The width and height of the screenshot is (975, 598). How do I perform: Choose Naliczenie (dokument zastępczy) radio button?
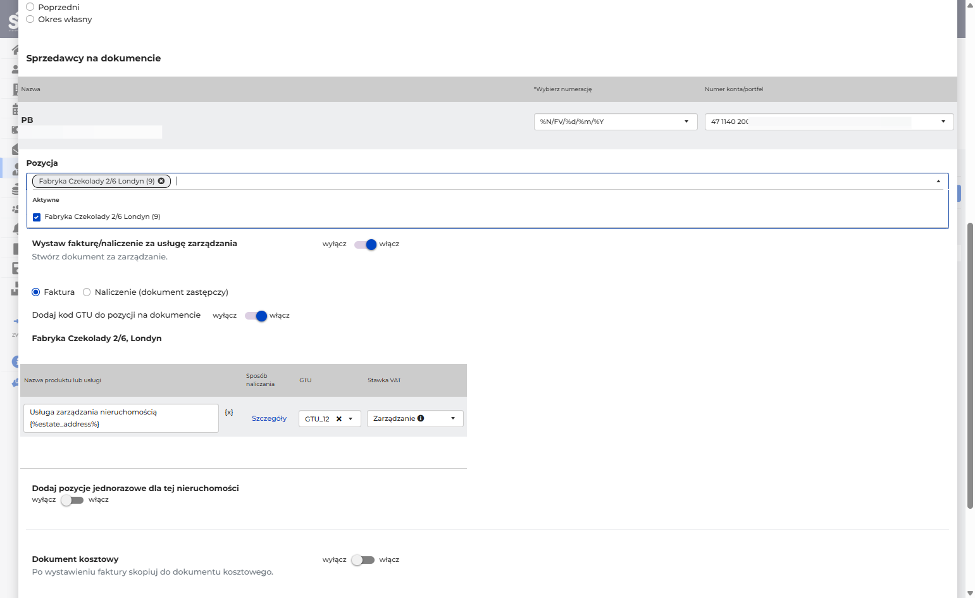tap(87, 292)
